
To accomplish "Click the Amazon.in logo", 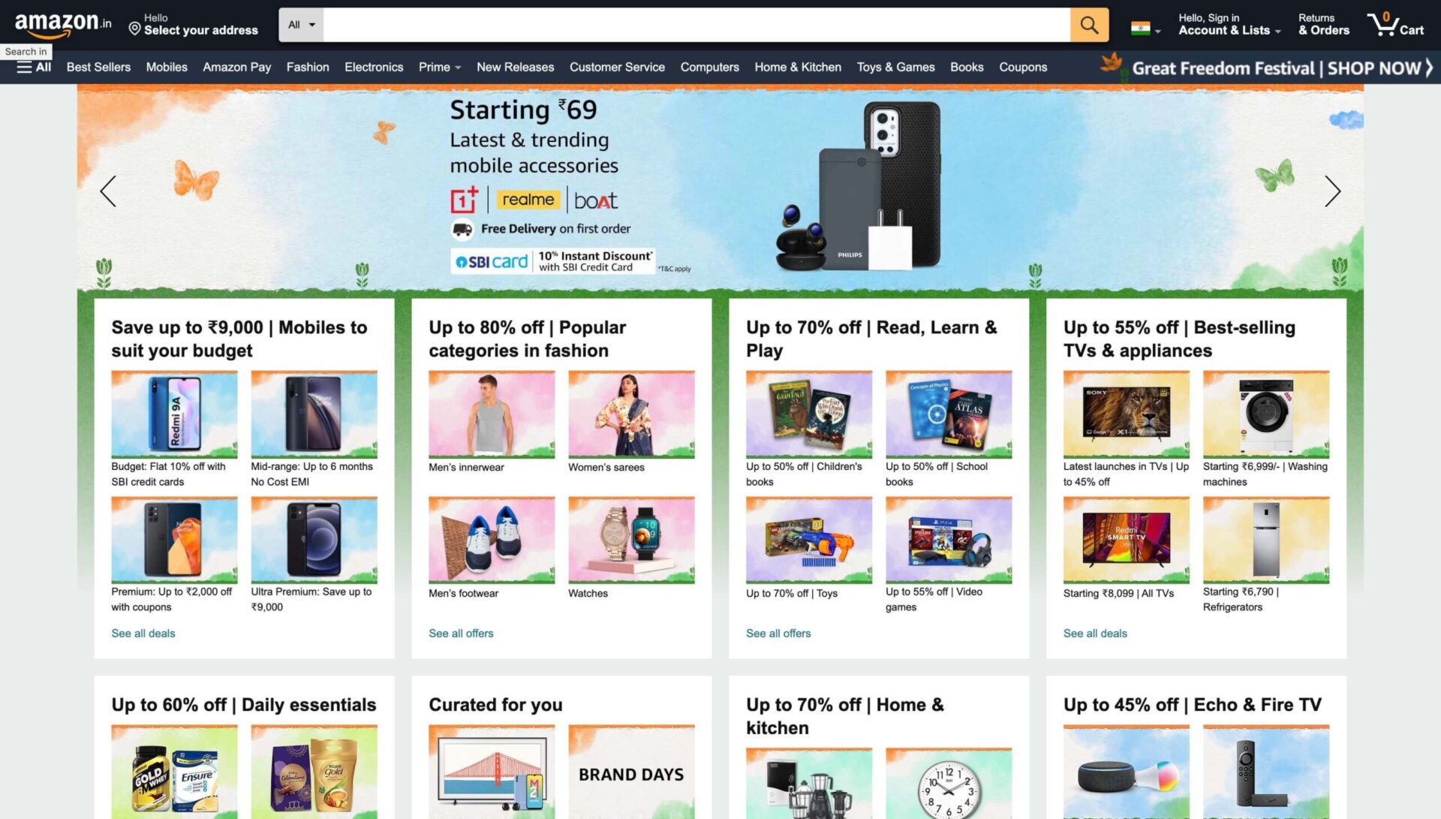I will pos(63,25).
